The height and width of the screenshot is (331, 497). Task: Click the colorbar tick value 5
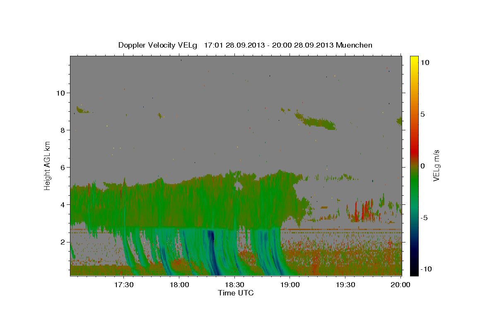(x=422, y=114)
